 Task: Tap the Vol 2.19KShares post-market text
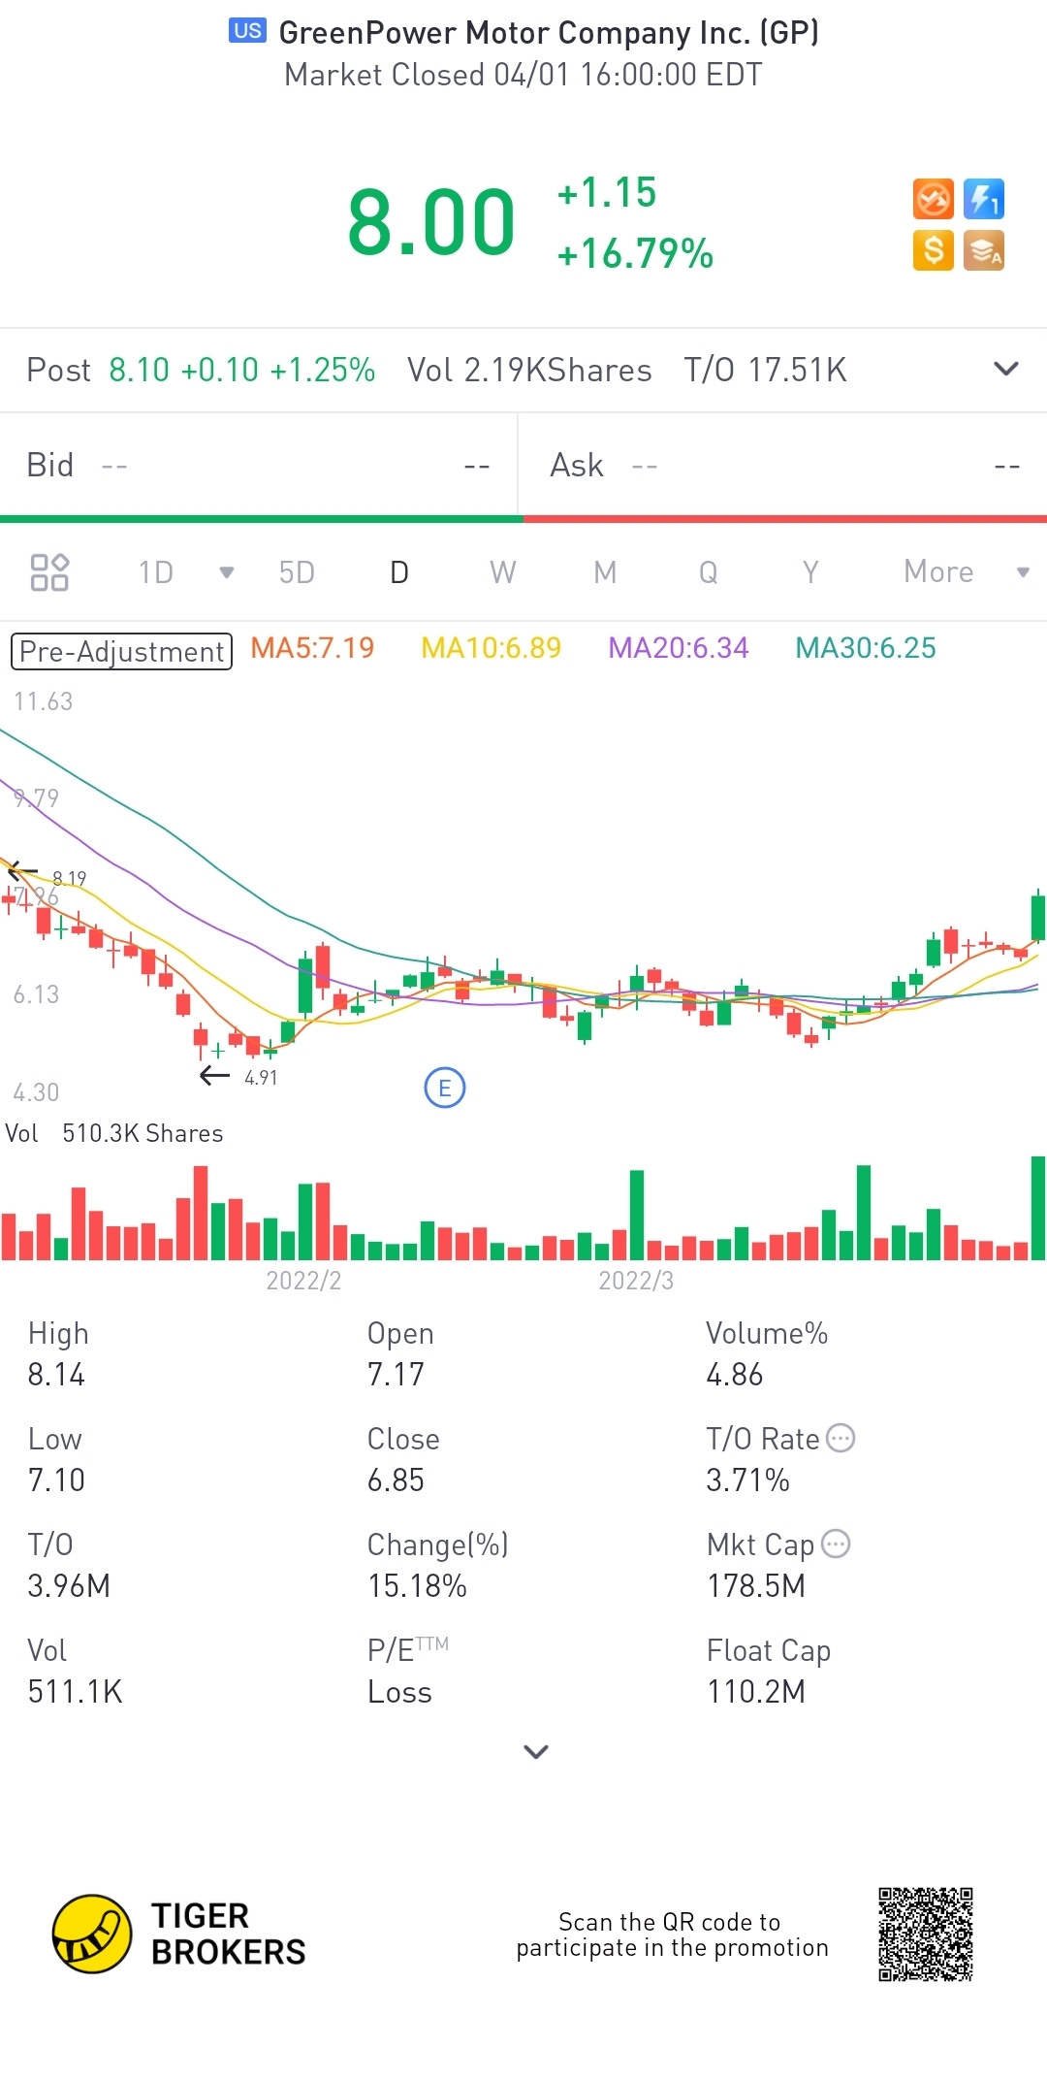529,370
